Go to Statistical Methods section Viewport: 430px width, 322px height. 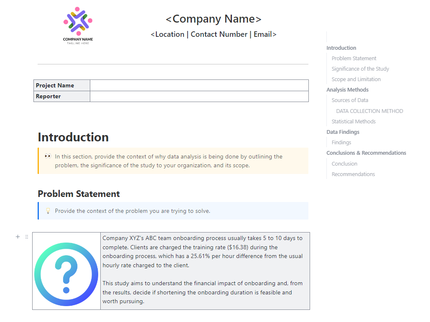pos(354,121)
